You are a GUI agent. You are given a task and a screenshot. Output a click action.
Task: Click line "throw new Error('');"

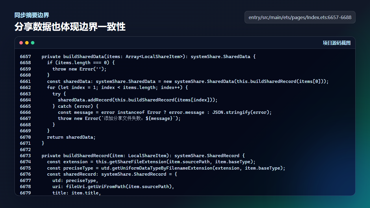79,69
